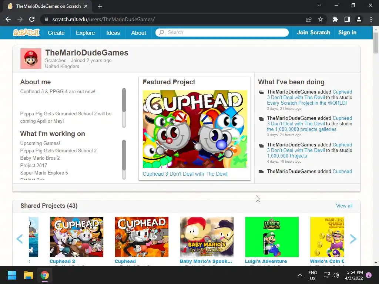Open the Create menu item
The height and width of the screenshot is (284, 379).
(56, 33)
